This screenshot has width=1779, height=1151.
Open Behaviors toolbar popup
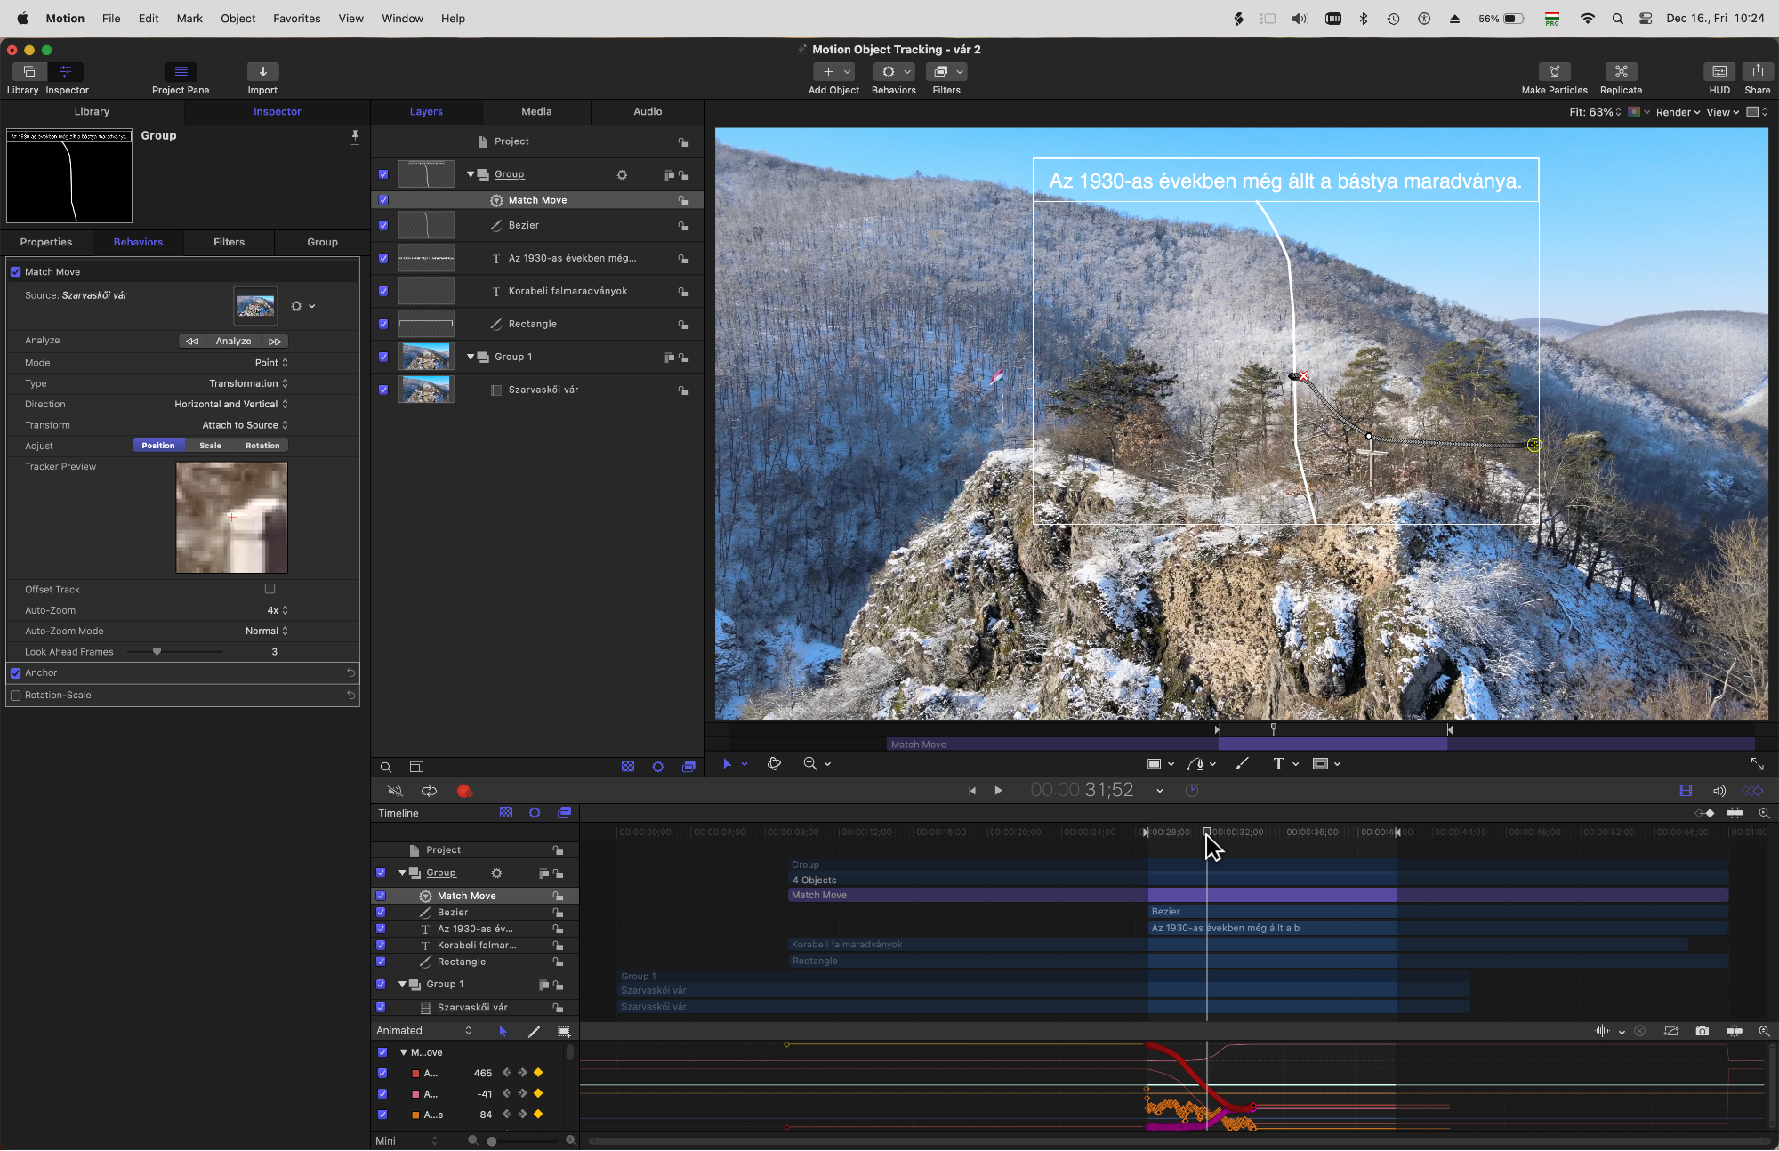(894, 72)
